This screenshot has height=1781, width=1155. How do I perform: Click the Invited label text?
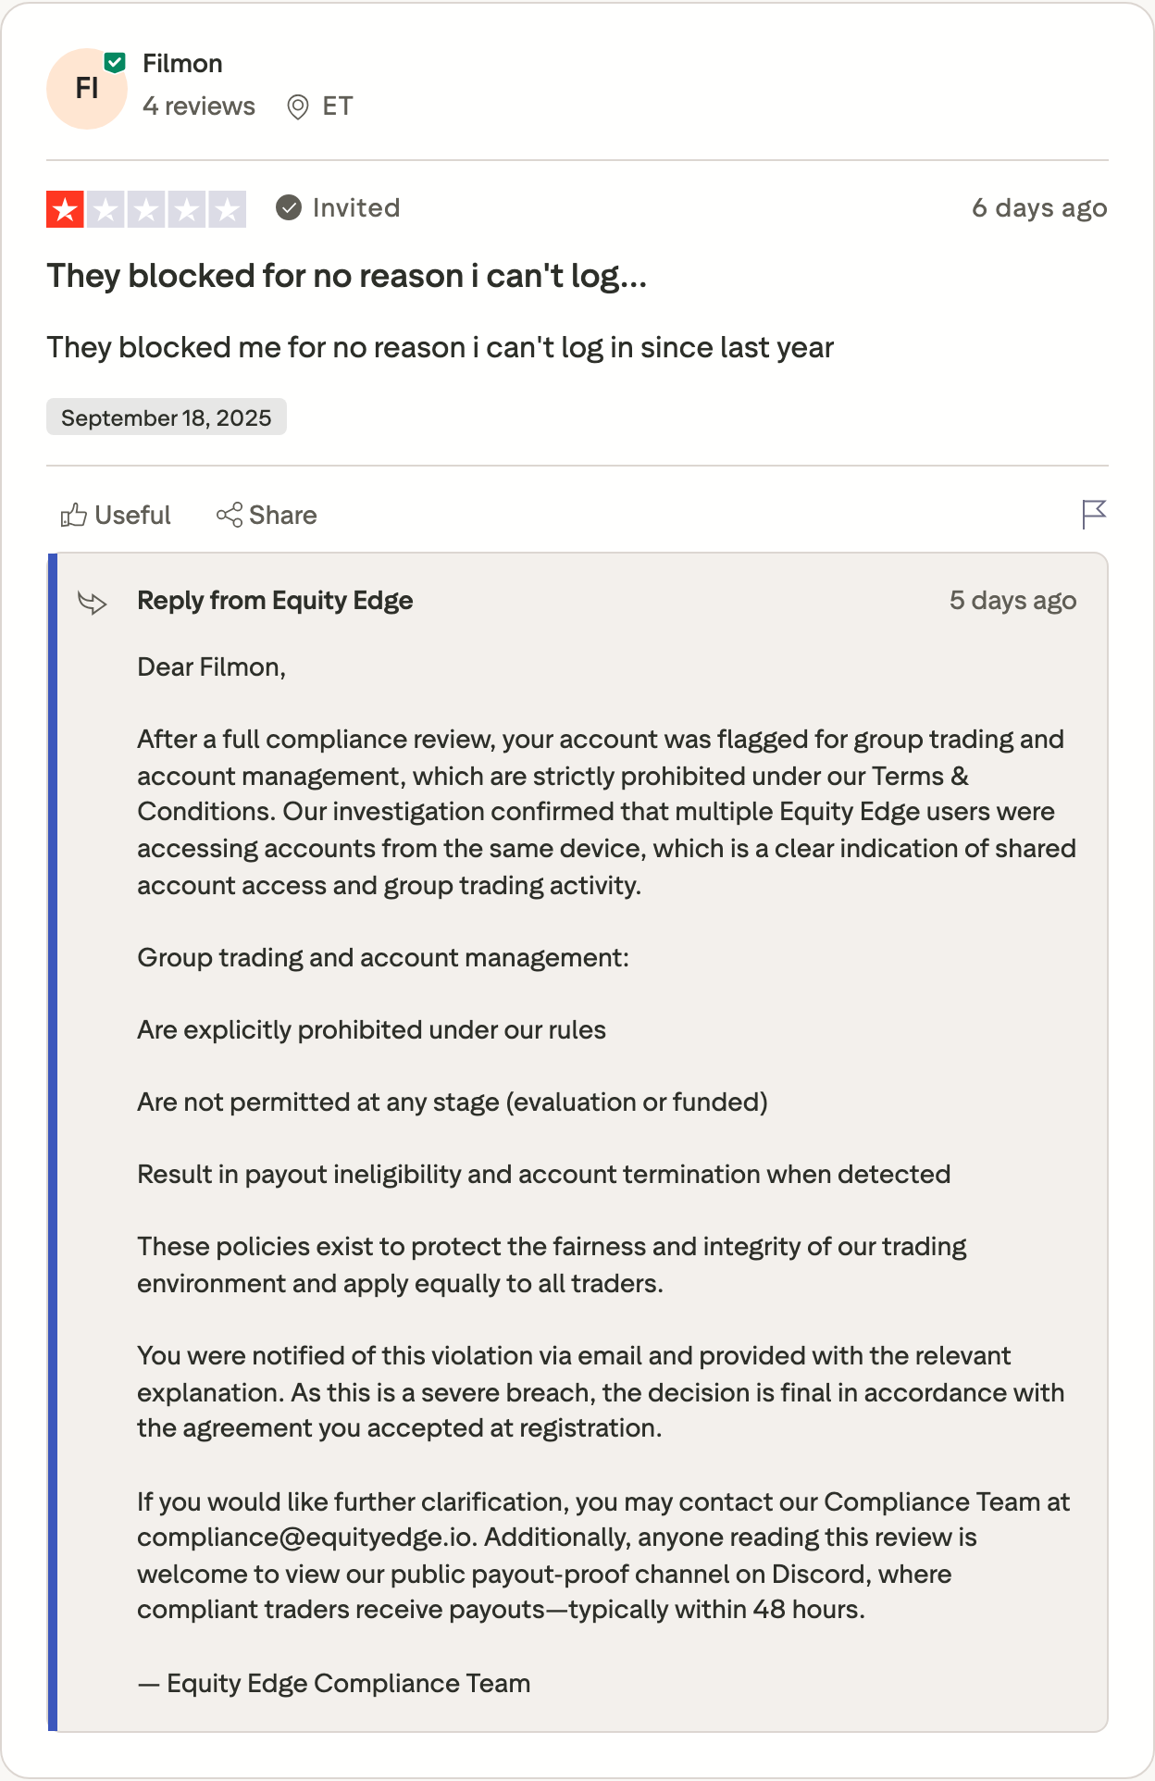pyautogui.click(x=356, y=207)
